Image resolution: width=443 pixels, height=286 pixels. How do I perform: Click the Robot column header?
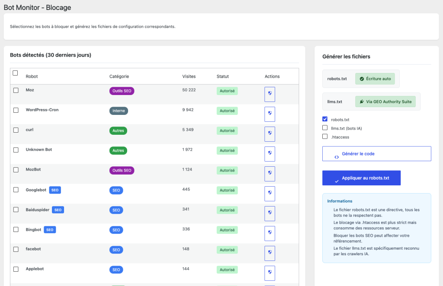pos(32,76)
